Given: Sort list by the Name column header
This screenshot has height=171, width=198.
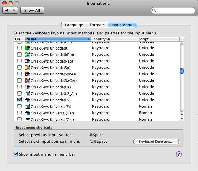Looking at the screenshot, I should point(58,39).
